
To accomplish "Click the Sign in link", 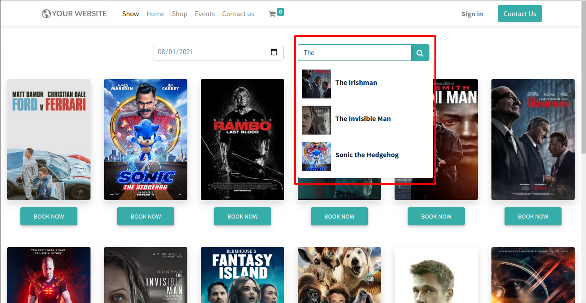I will pos(472,14).
